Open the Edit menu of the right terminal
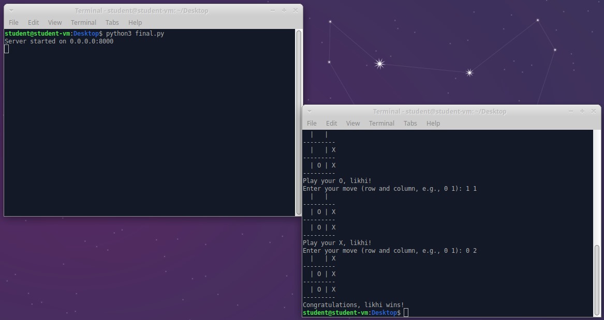Image resolution: width=604 pixels, height=320 pixels. pos(331,123)
